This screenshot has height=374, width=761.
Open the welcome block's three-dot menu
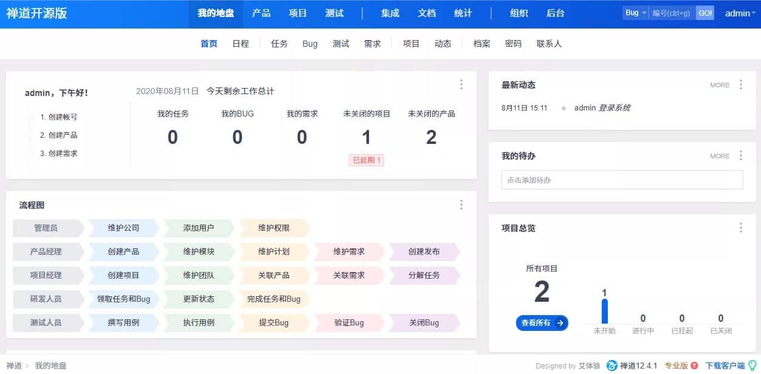click(461, 84)
